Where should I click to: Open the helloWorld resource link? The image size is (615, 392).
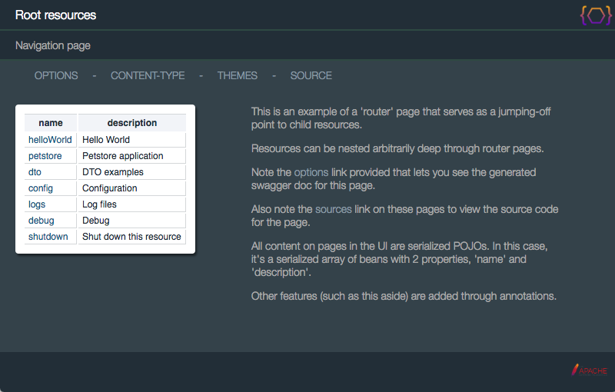(50, 140)
